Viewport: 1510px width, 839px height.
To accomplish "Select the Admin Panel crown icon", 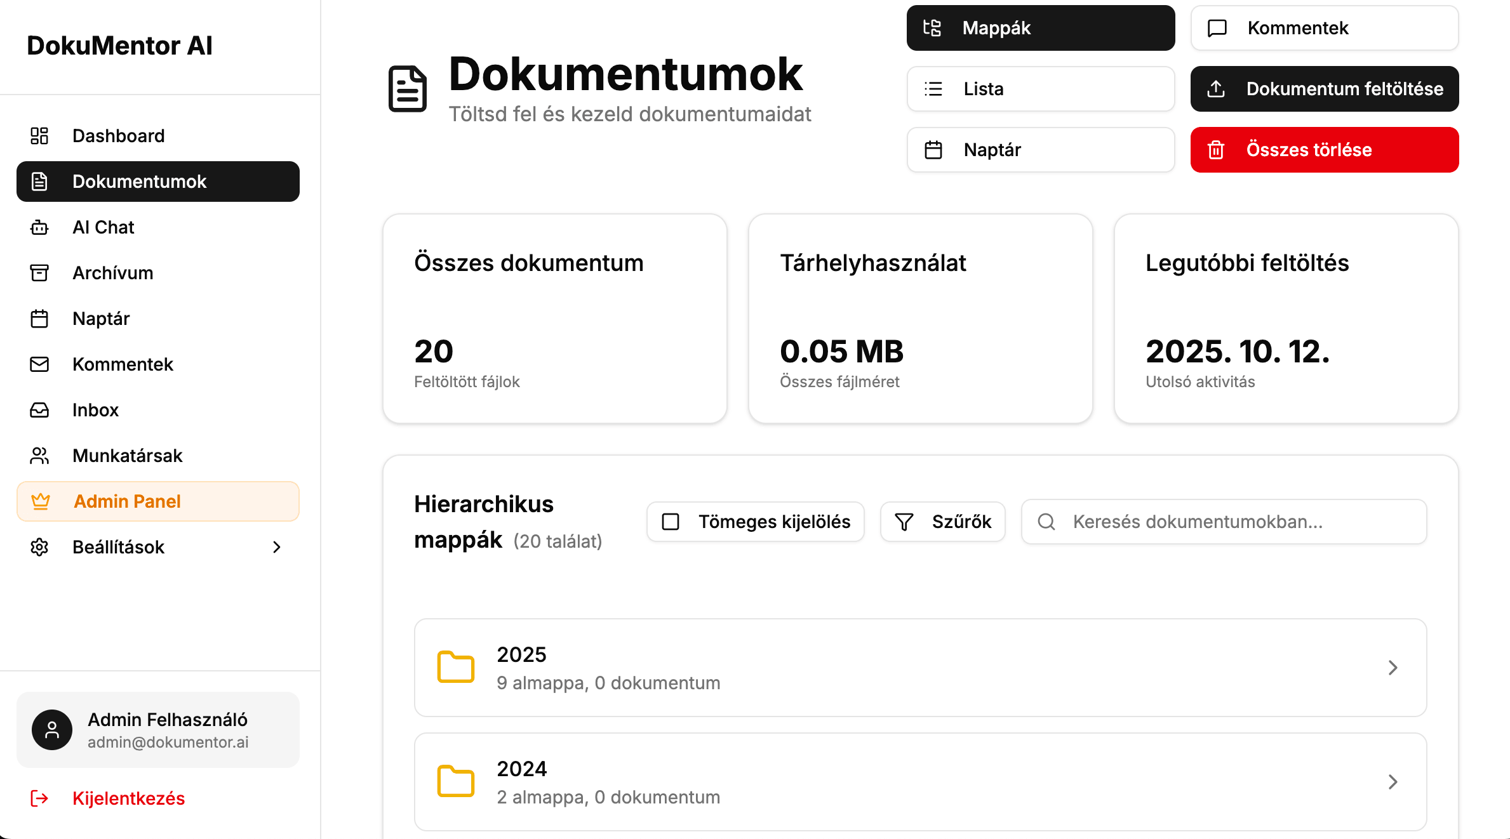I will (x=39, y=501).
